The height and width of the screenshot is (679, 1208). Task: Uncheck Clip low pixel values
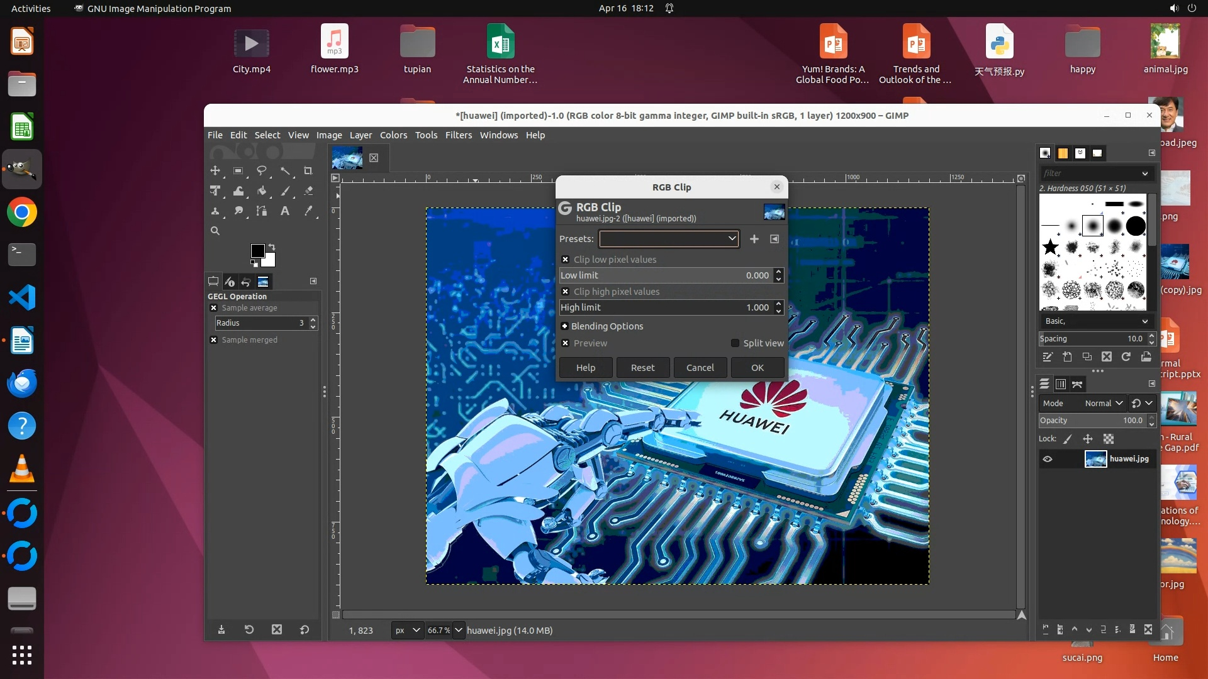click(565, 260)
